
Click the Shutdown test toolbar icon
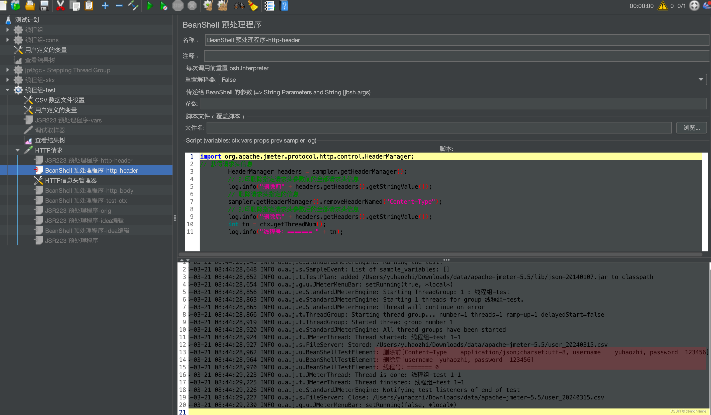192,6
